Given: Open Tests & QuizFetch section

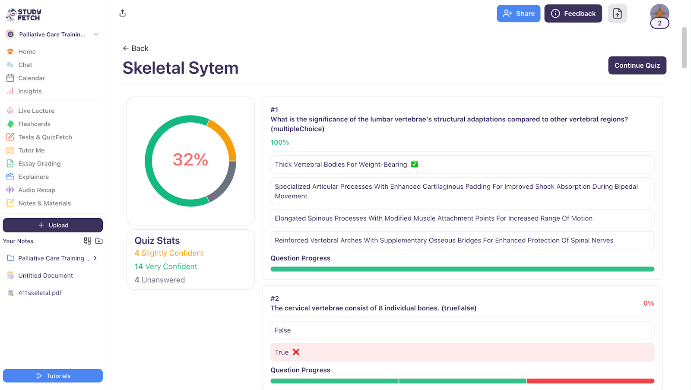Looking at the screenshot, I should (x=45, y=137).
